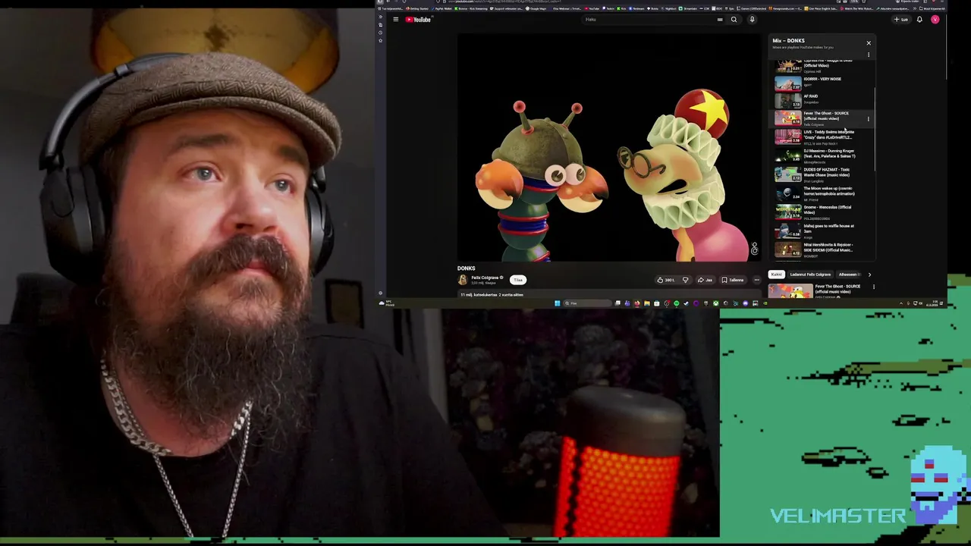Open the YouTube hamburger guide menu

[x=395, y=20]
